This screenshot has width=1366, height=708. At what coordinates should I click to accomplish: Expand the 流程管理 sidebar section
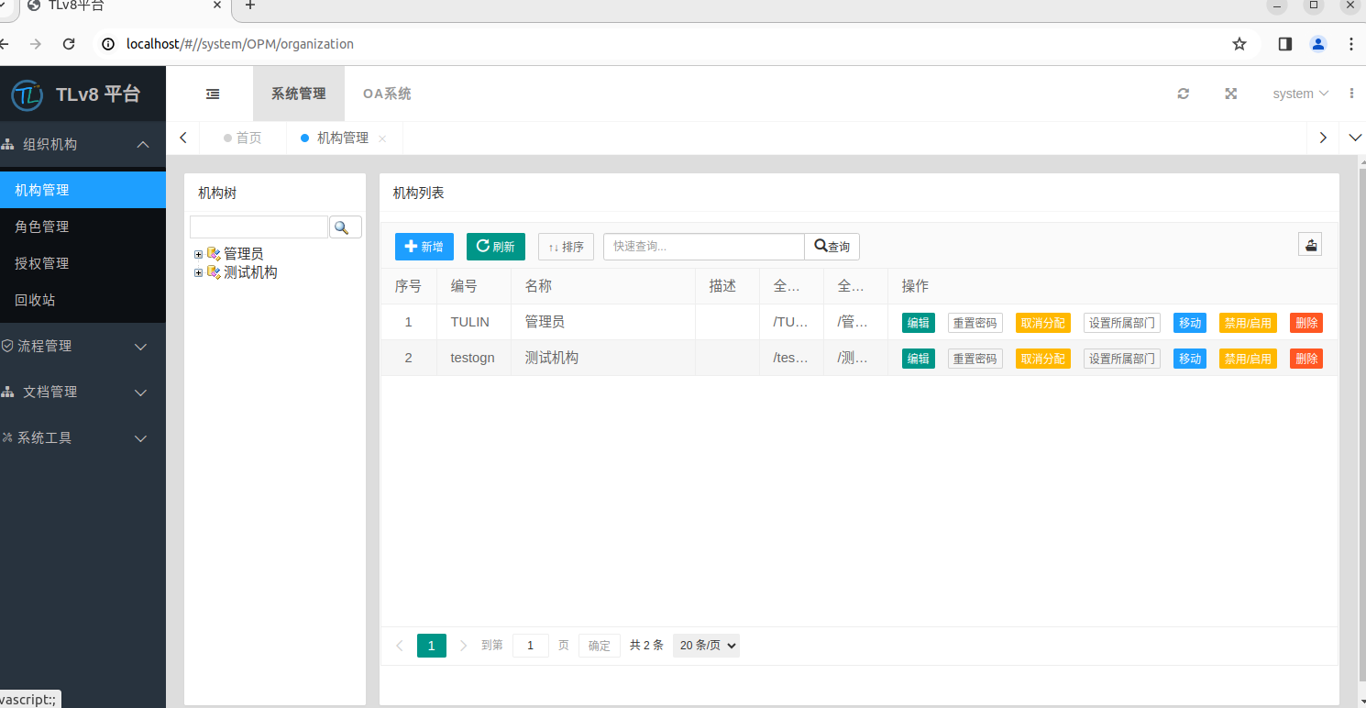141,347
